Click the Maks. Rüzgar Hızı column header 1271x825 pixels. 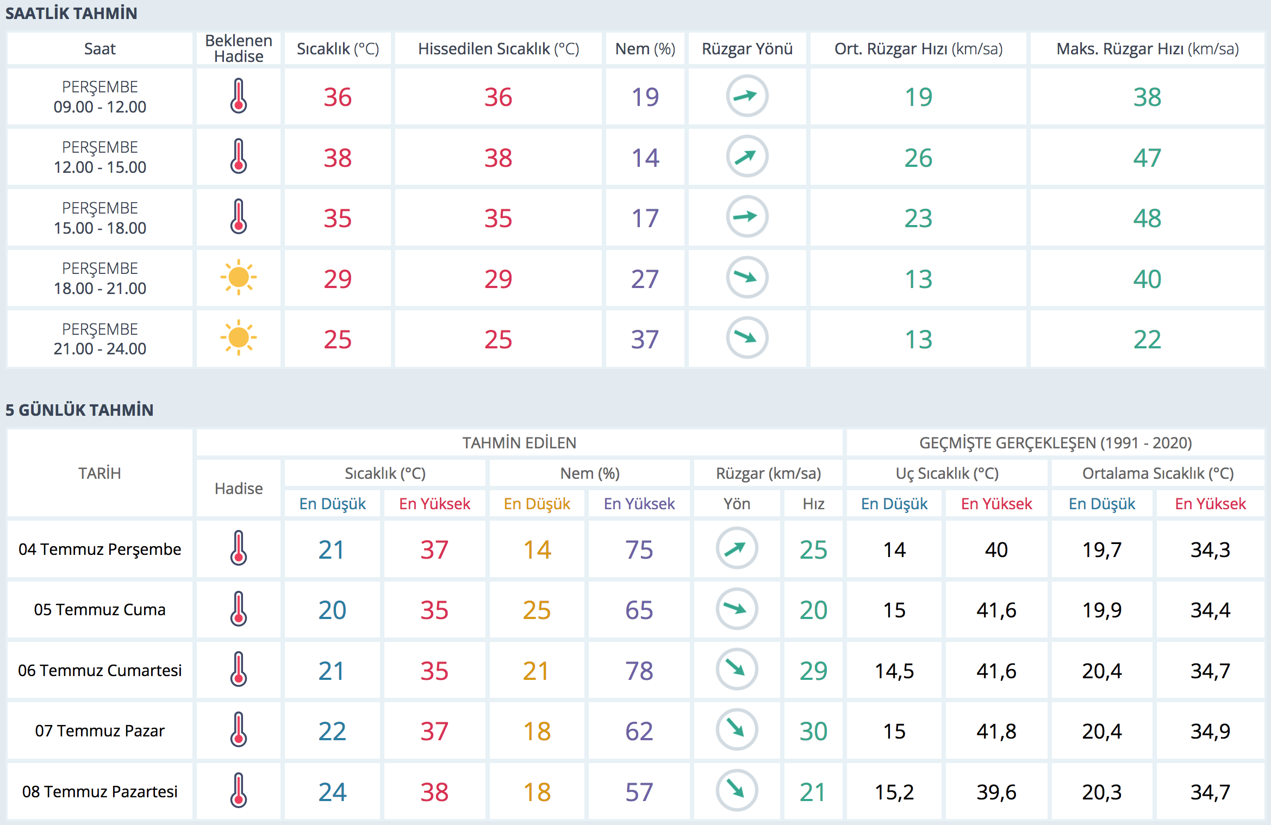pos(1147,49)
